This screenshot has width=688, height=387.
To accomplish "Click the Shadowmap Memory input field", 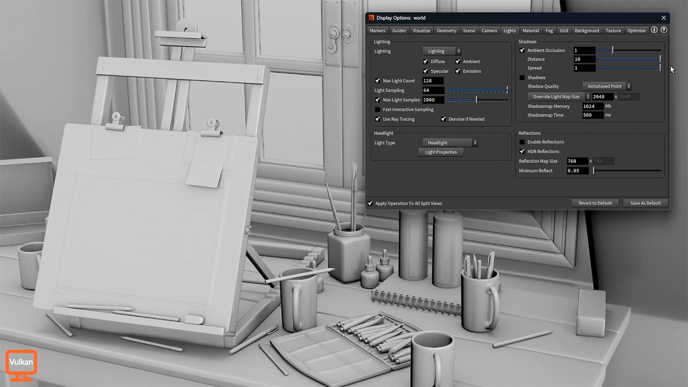I will 592,106.
